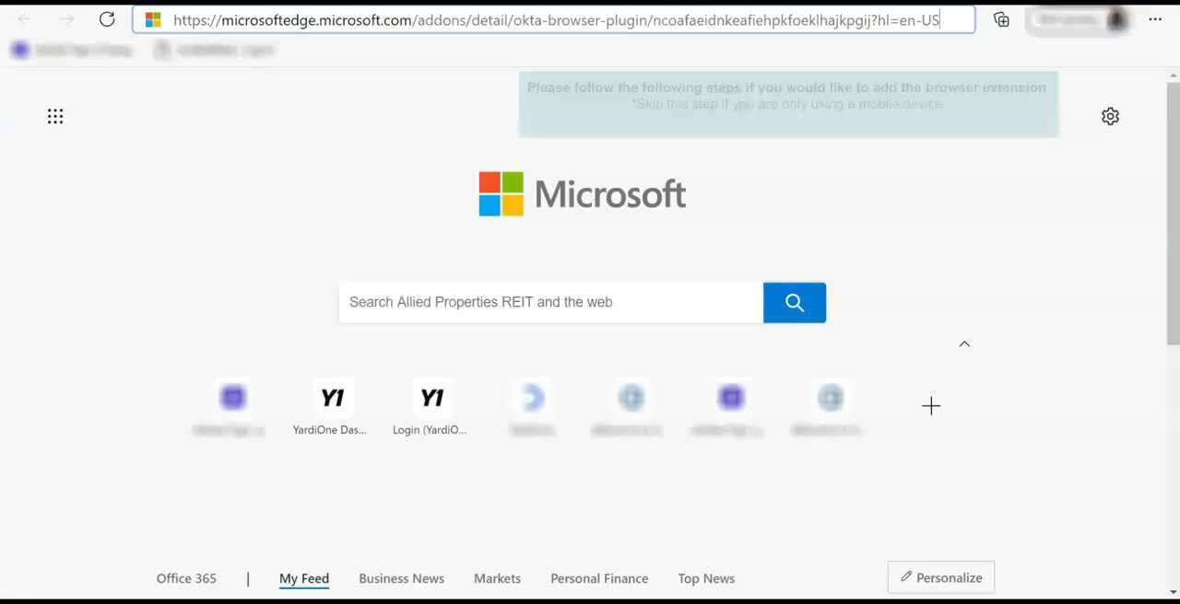This screenshot has width=1180, height=604.
Task: Click the profile avatar in the toolbar
Action: 1115,19
